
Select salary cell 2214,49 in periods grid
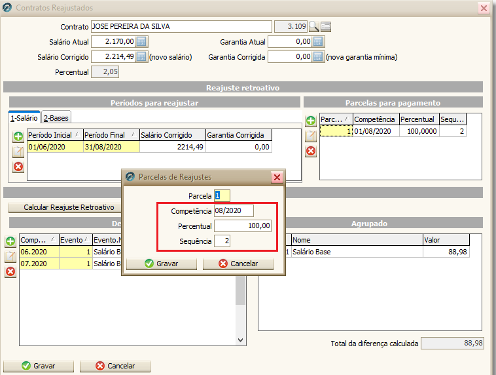click(x=173, y=147)
